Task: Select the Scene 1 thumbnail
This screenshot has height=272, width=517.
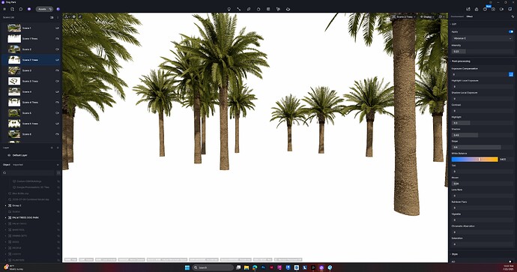Action: point(14,28)
